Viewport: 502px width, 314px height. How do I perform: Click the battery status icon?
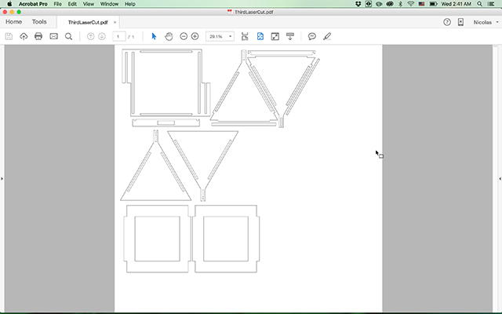[x=433, y=4]
